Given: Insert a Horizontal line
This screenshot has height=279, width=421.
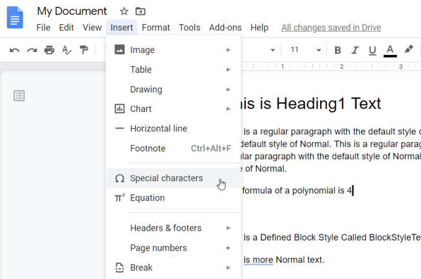Looking at the screenshot, I should 158,129.
